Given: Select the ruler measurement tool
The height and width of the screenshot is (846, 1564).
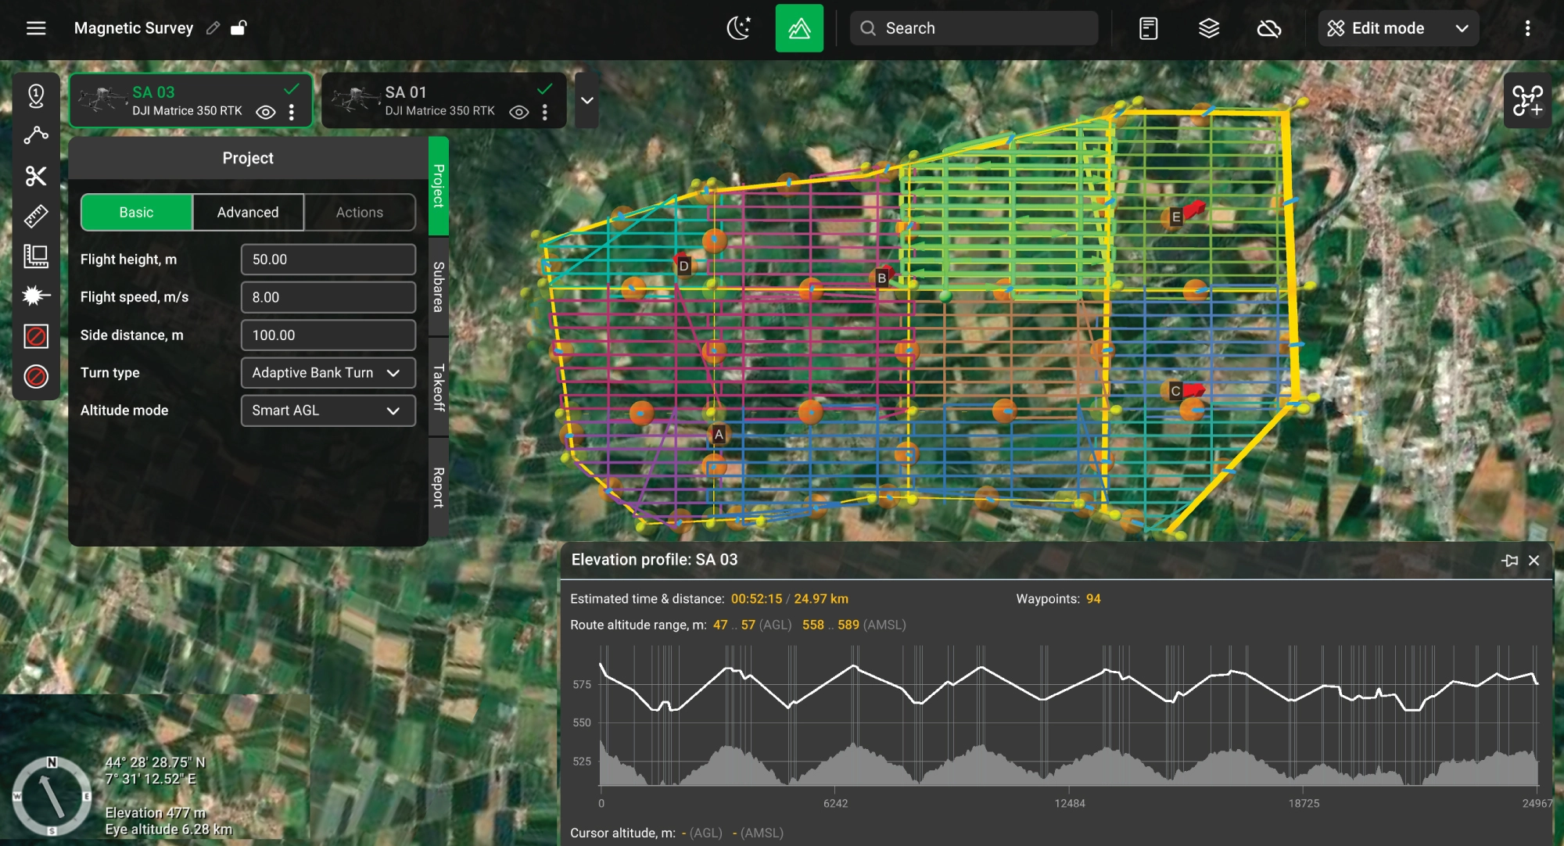Looking at the screenshot, I should tap(36, 216).
